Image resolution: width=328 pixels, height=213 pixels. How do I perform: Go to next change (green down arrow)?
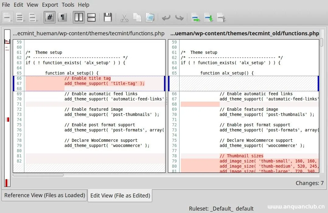tap(208, 18)
